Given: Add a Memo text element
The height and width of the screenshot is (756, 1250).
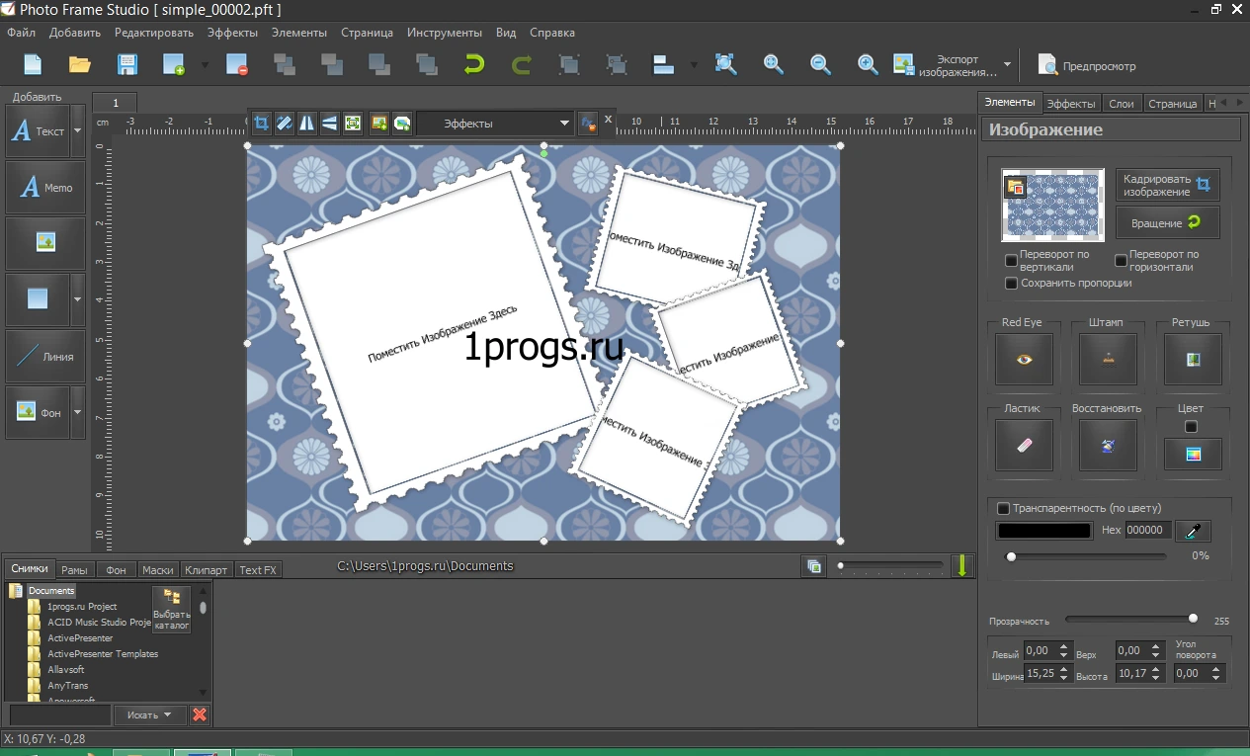Looking at the screenshot, I should [45, 188].
